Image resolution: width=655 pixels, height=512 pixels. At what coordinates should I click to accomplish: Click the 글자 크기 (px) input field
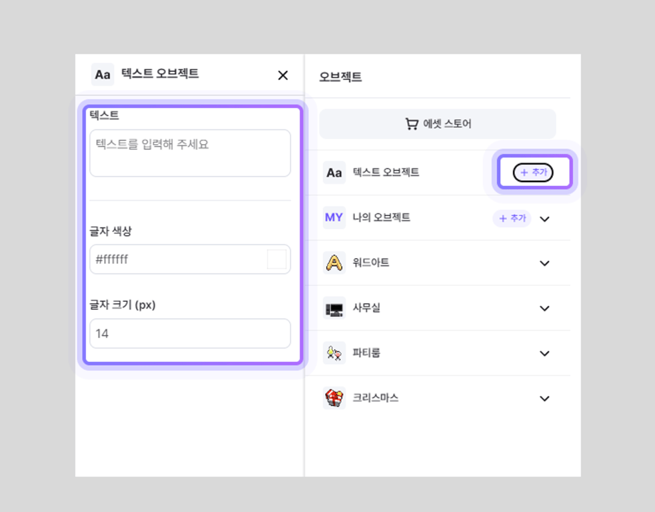pos(190,333)
